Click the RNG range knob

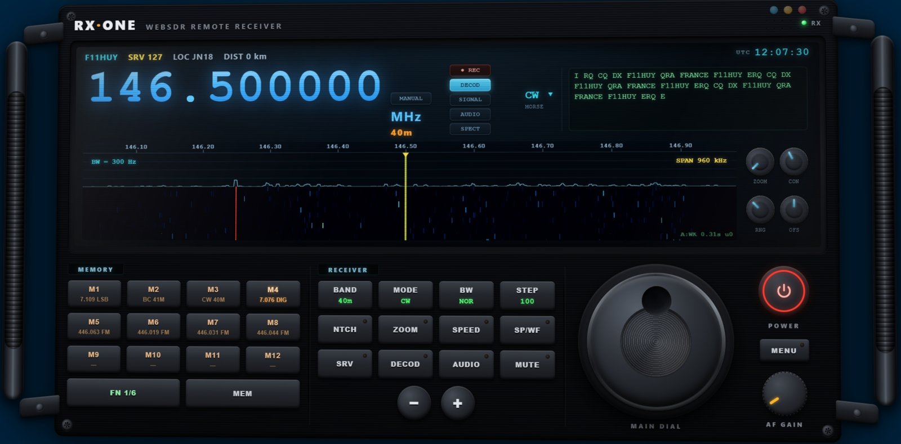coord(760,210)
